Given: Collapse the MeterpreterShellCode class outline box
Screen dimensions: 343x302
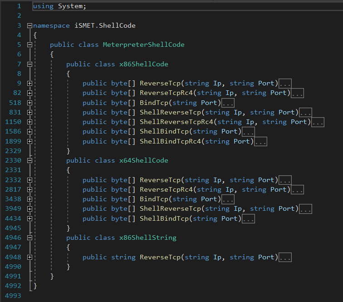Looking at the screenshot, I should pyautogui.click(x=30, y=45).
